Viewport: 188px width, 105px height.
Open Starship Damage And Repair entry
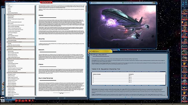13,63
